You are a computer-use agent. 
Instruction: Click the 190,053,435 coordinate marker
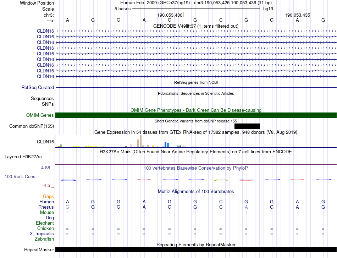coord(298,15)
